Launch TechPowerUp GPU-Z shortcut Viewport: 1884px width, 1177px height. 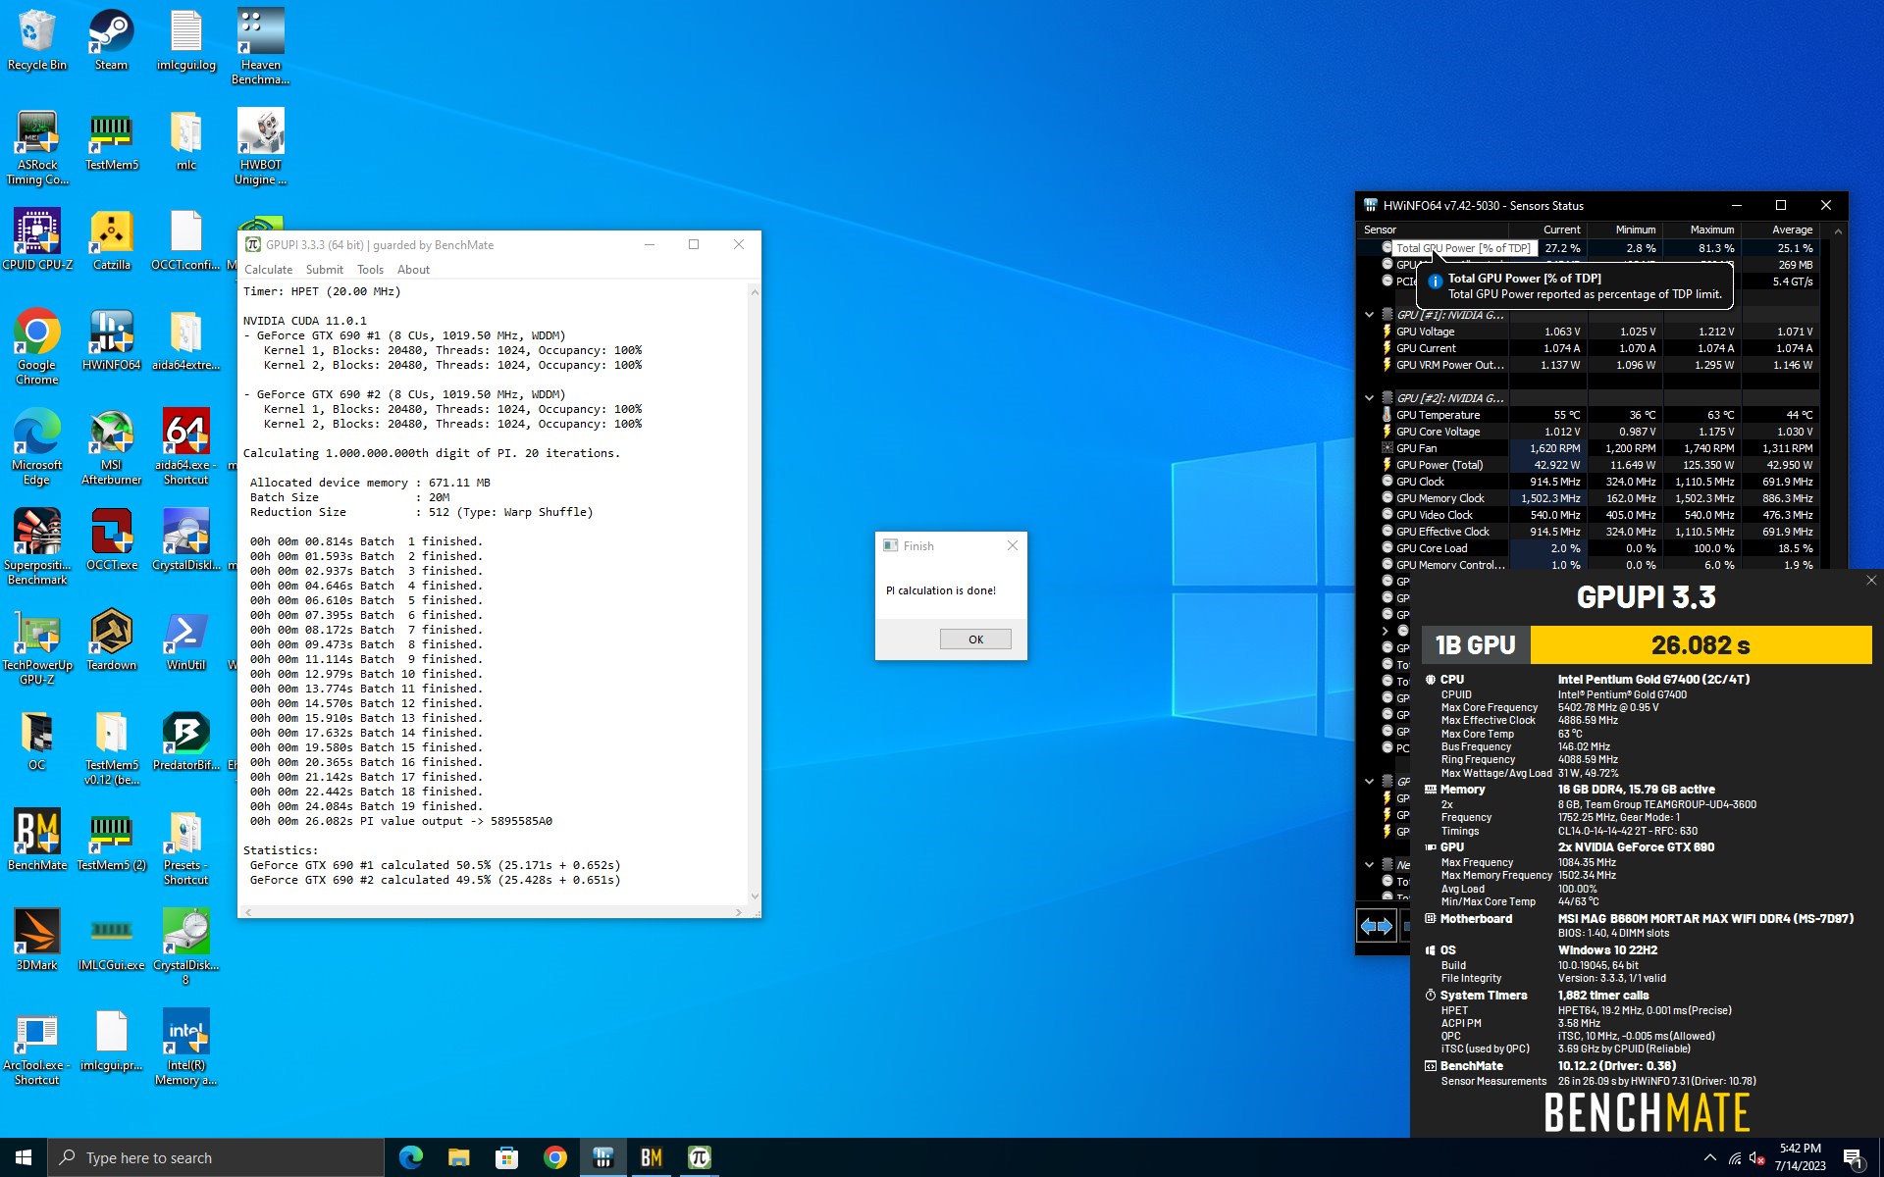37,647
